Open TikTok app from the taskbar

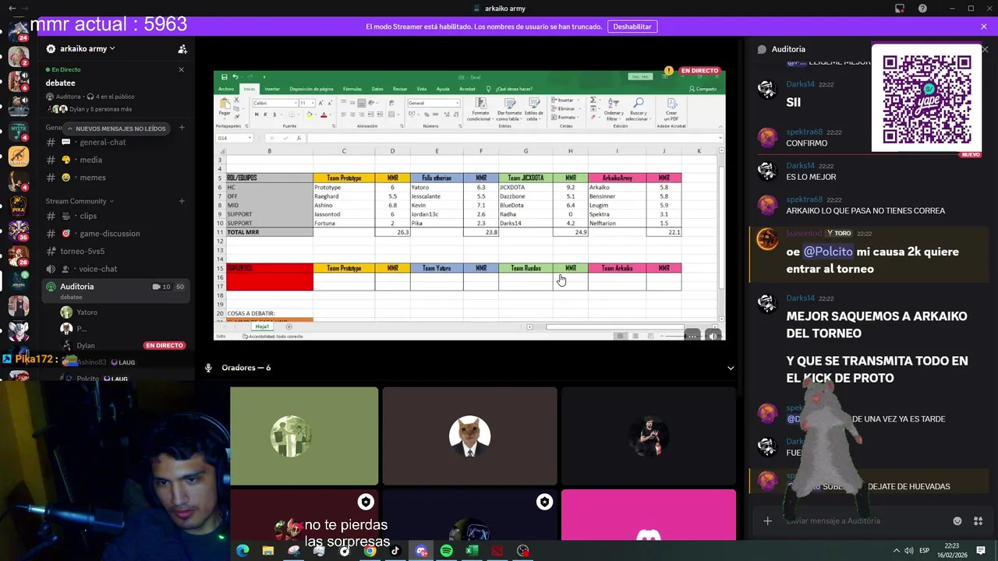[x=395, y=551]
